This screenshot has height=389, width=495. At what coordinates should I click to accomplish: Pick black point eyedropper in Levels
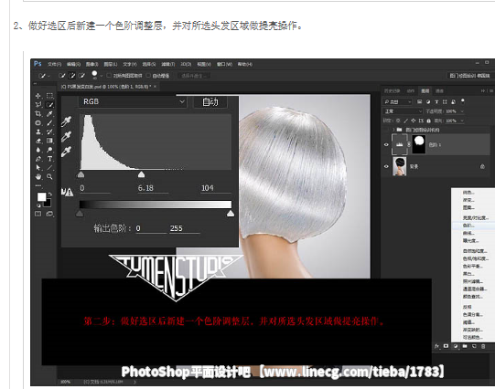click(66, 121)
